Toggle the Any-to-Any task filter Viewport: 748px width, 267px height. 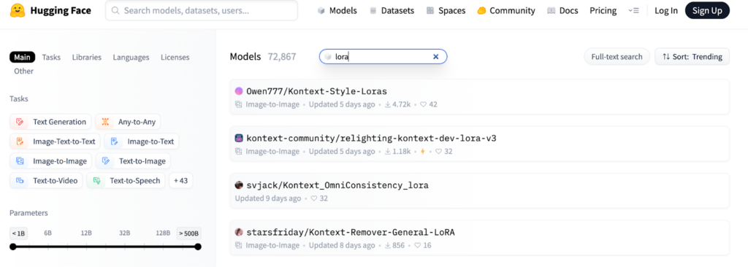click(128, 122)
